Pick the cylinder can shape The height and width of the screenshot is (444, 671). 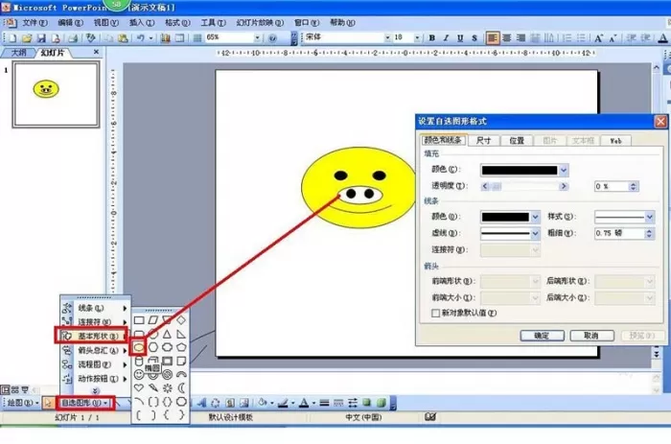click(x=139, y=362)
